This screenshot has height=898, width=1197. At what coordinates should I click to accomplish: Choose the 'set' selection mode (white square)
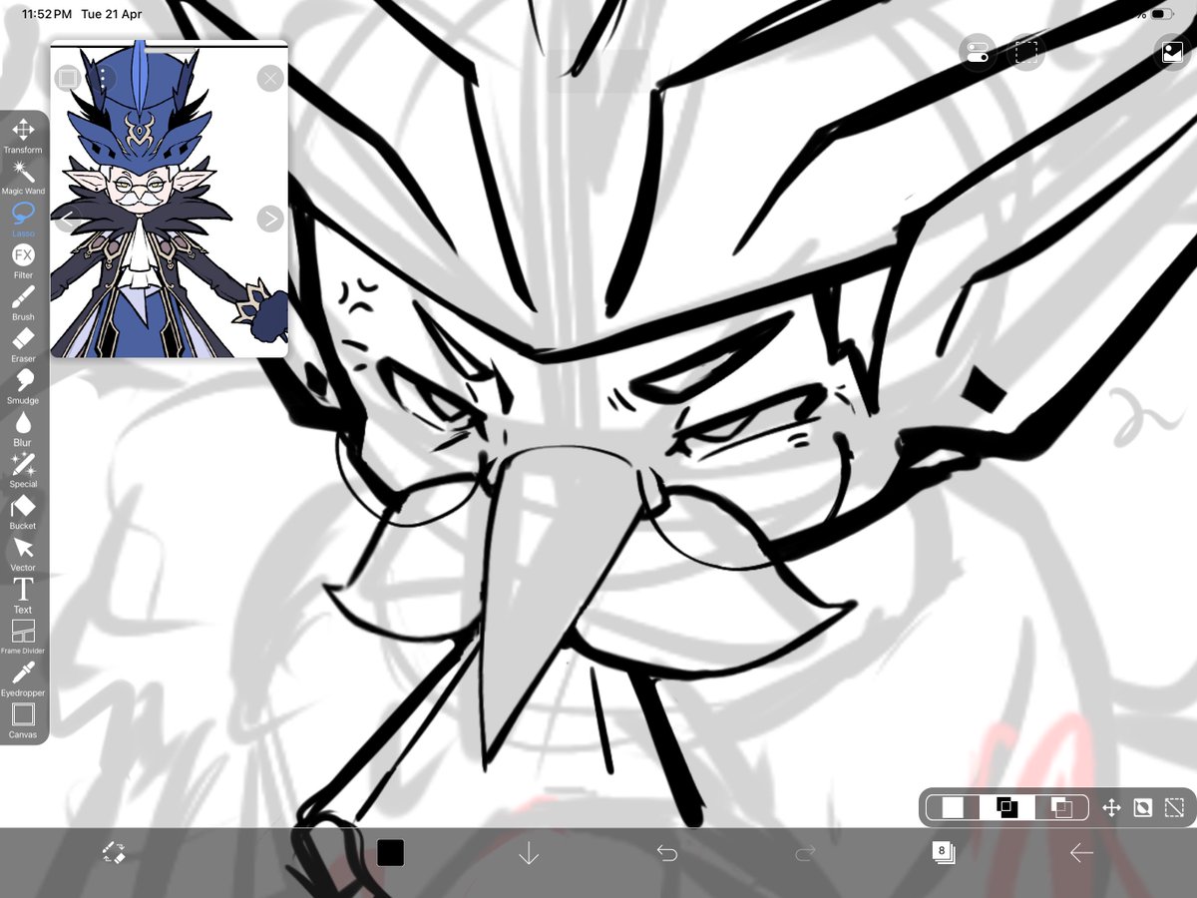coord(953,808)
